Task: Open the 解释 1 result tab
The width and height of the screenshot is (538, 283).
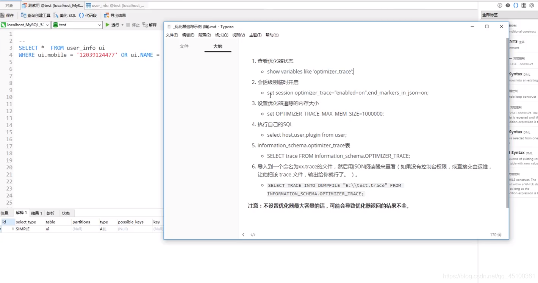Action: 21,213
